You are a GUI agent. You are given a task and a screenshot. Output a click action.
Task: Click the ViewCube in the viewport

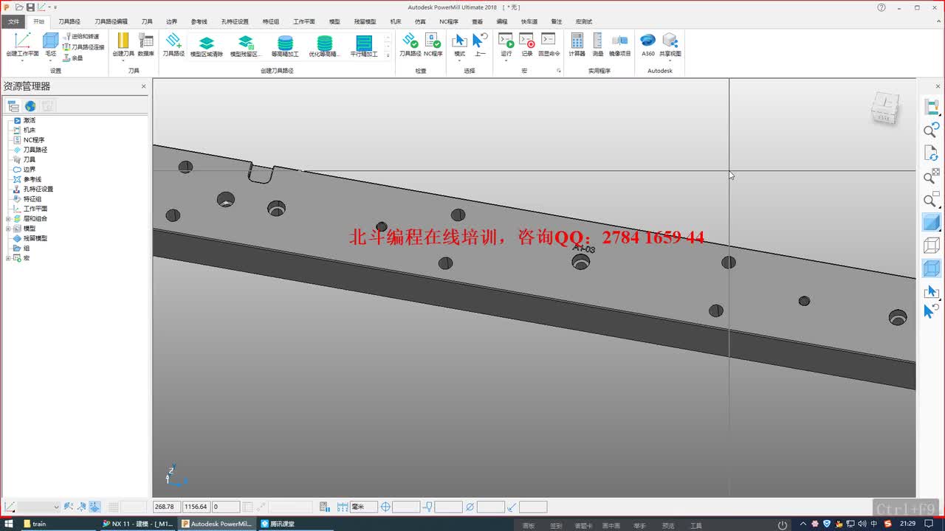click(x=885, y=108)
